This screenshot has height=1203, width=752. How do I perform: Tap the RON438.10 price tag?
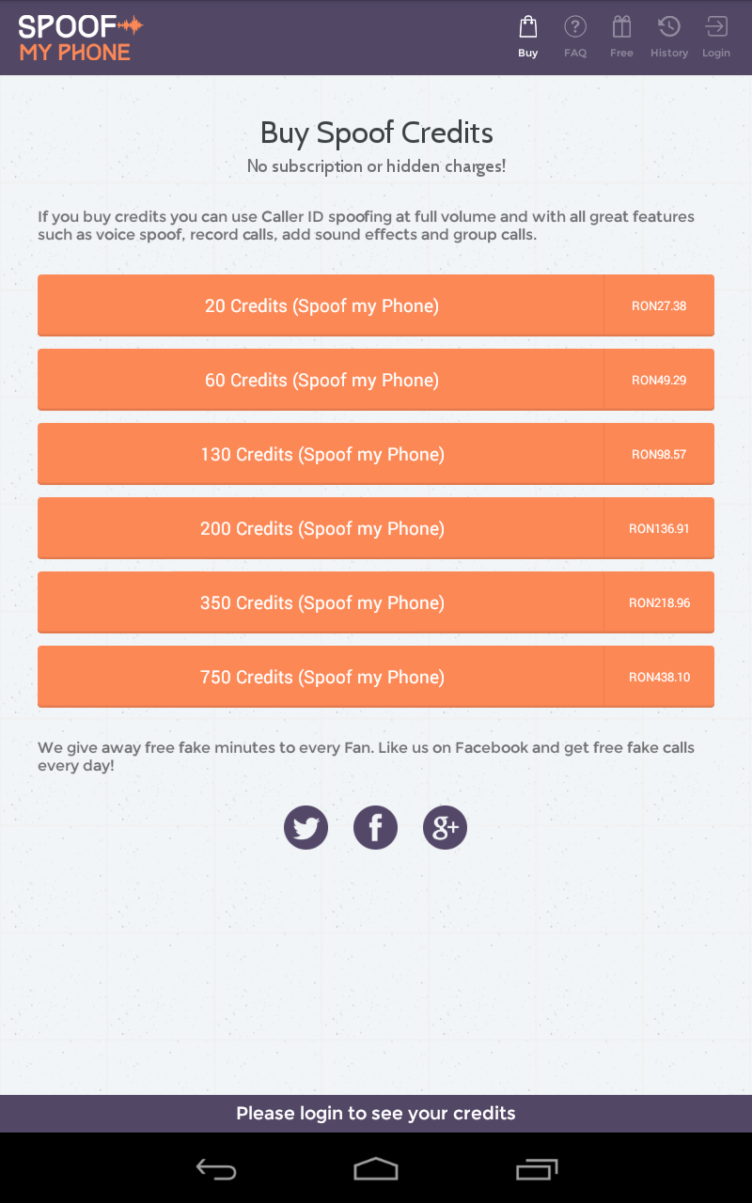659,677
